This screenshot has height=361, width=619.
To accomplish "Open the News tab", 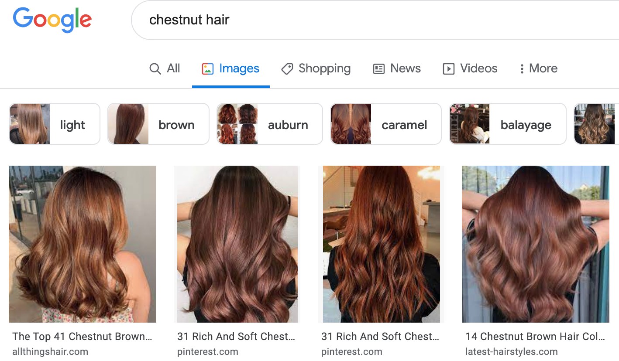I will [397, 68].
